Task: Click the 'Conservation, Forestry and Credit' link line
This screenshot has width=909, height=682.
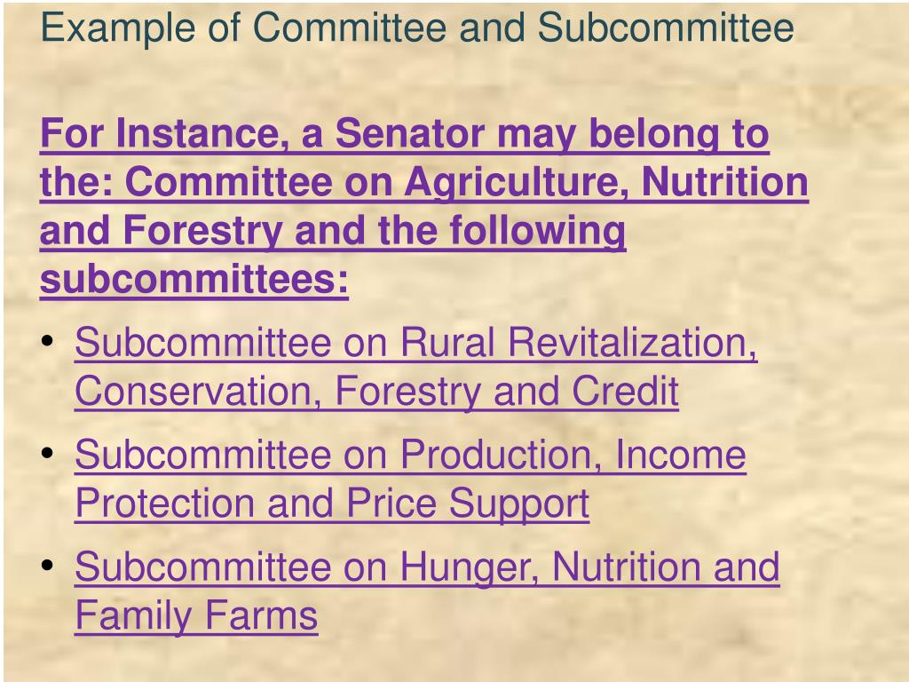Action: point(376,393)
